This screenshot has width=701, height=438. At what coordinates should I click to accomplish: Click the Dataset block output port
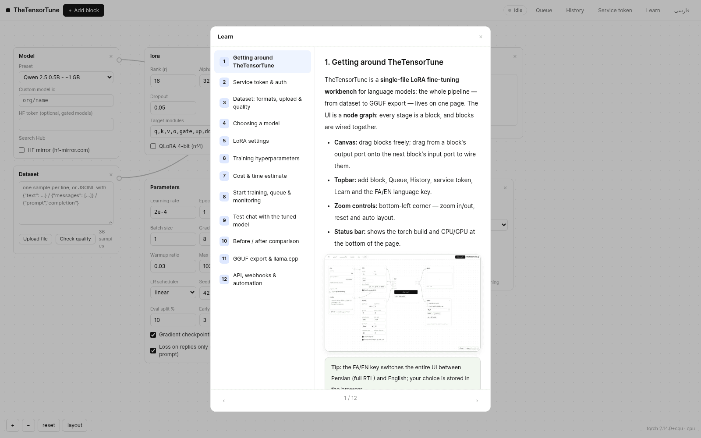119,178
